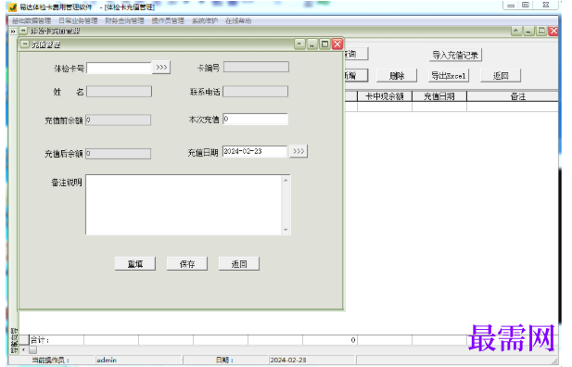This screenshot has height=367, width=572.
Task: Click the system menu icon of 体检卡充值管理 window
Action: pyautogui.click(x=23, y=31)
